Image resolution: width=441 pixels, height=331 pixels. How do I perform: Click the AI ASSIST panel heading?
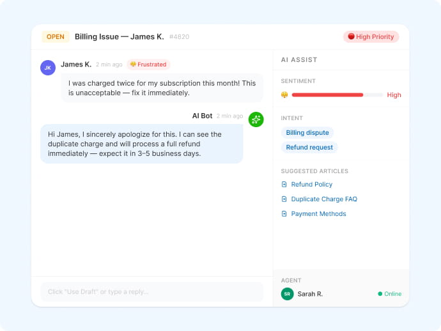pyautogui.click(x=299, y=59)
